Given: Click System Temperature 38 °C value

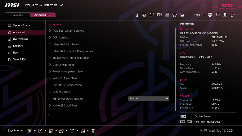Looking at the screenshot, I should 214,45.
